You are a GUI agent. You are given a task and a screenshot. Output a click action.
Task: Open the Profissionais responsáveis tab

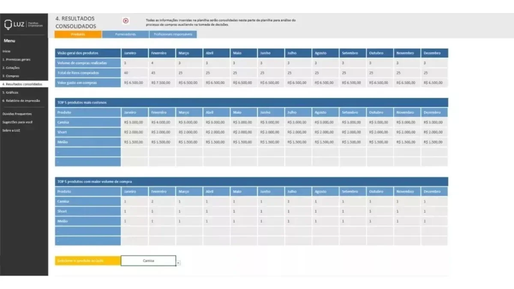pyautogui.click(x=173, y=34)
